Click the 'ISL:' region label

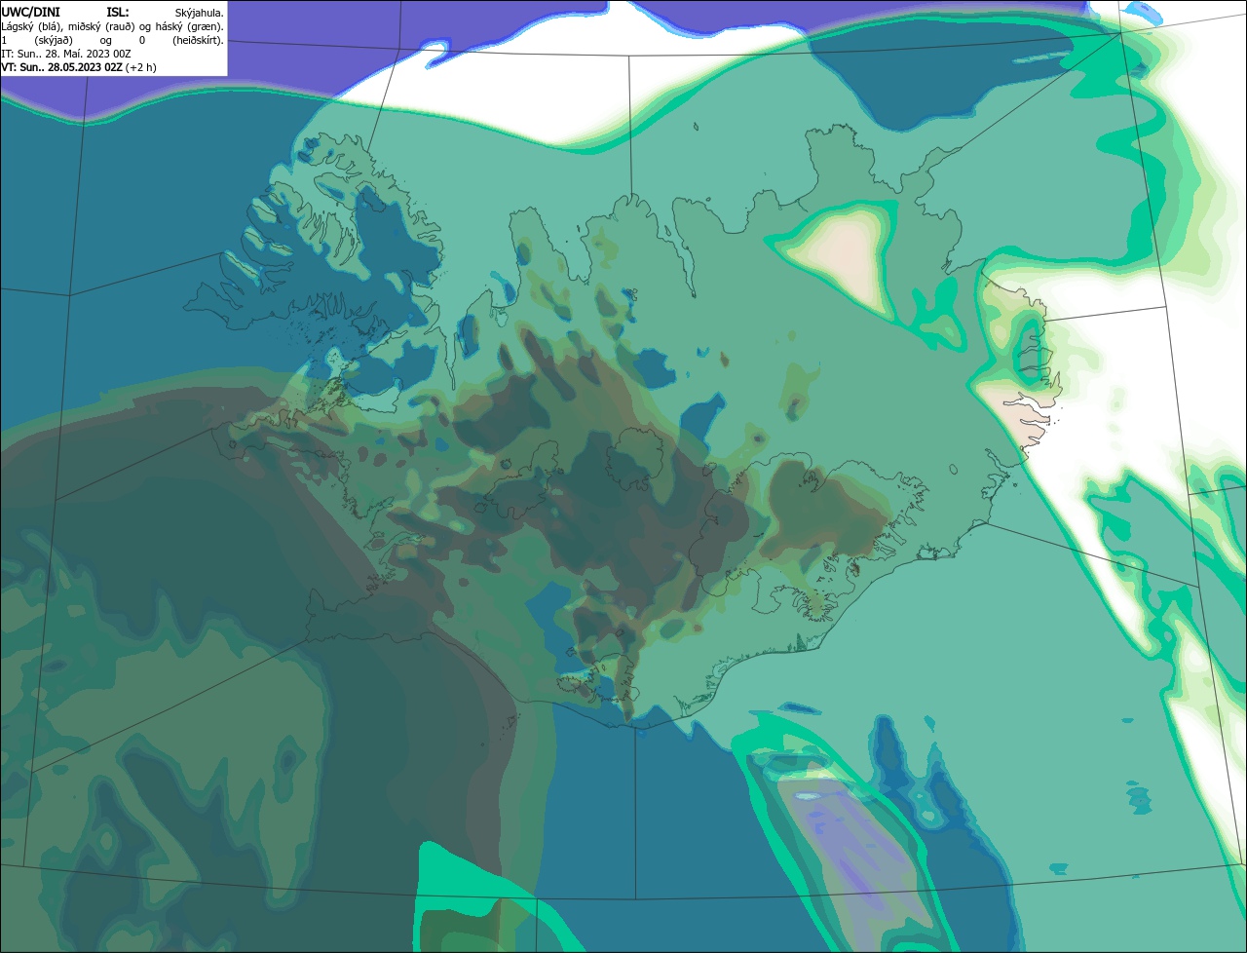click(118, 13)
